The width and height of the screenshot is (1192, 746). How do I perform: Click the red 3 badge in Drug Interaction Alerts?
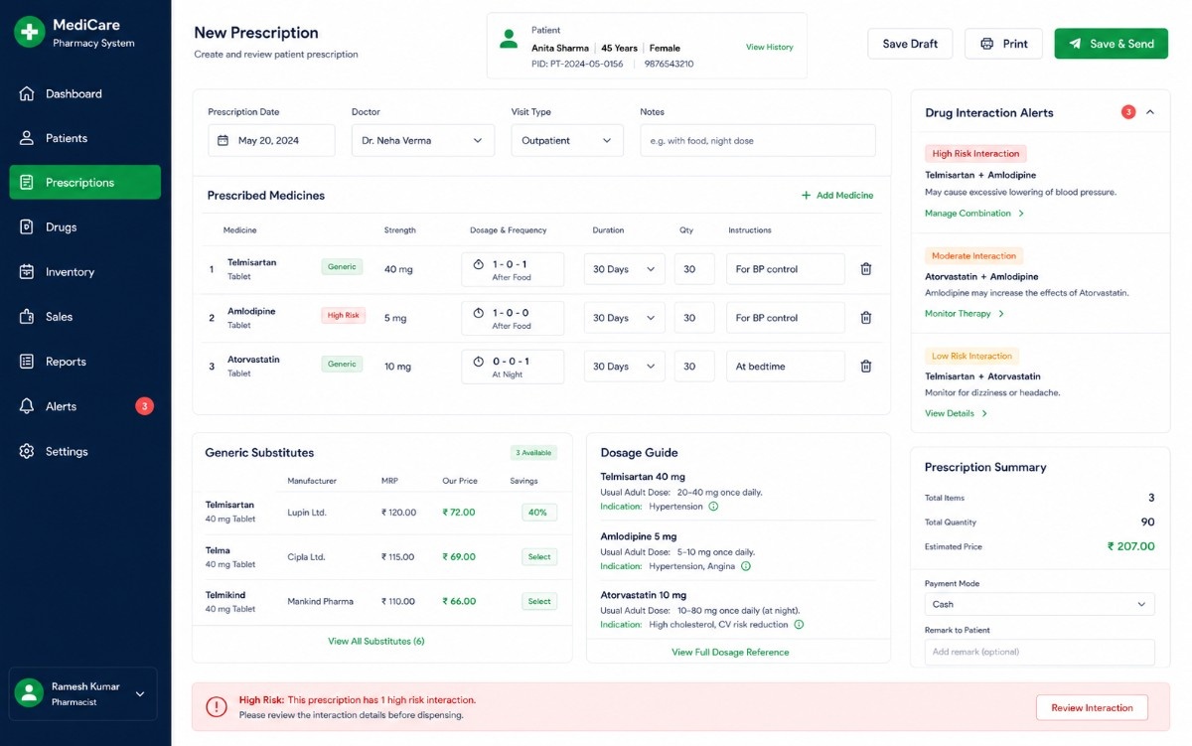tap(1128, 112)
